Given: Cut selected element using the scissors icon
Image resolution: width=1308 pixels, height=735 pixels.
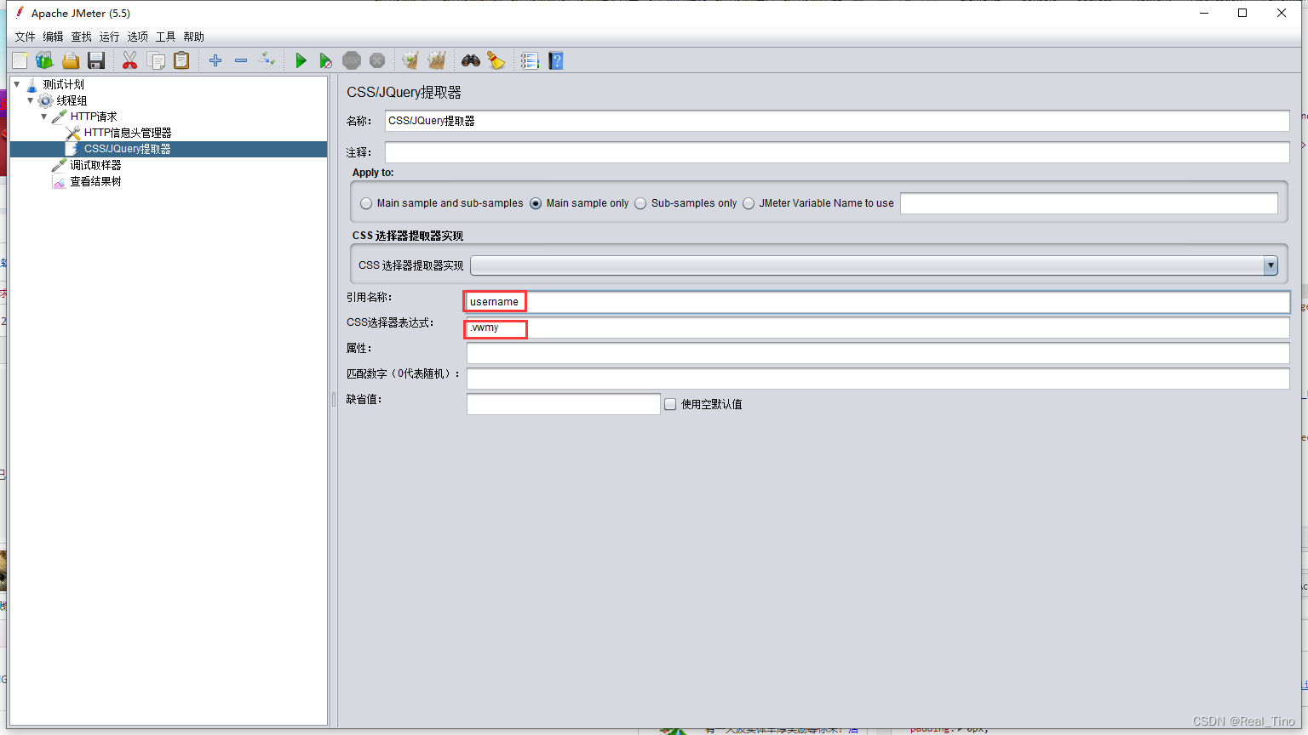Looking at the screenshot, I should [x=129, y=60].
